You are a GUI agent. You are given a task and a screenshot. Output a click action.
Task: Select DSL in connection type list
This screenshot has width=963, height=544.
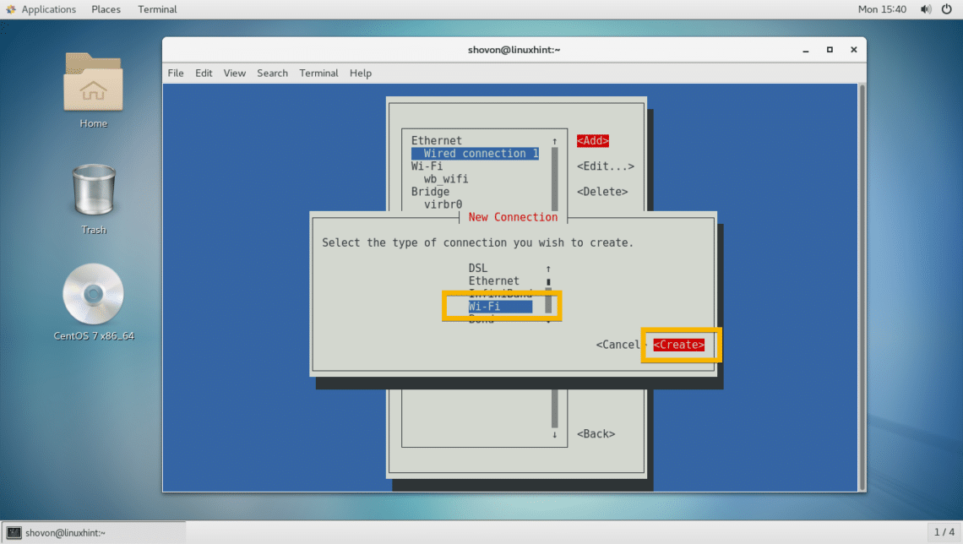point(478,268)
